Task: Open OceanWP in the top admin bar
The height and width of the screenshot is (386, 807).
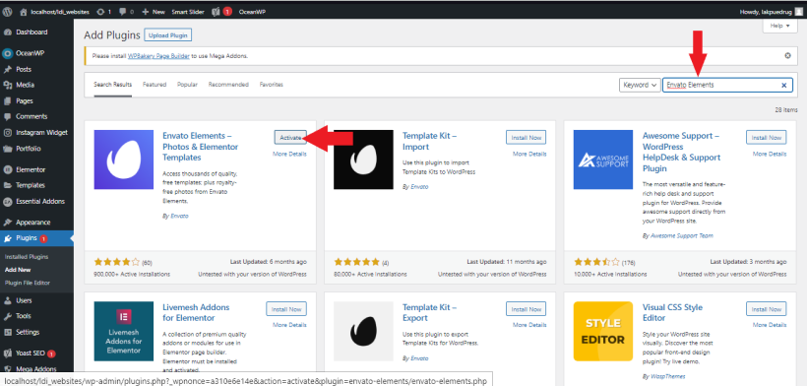Action: [x=252, y=11]
